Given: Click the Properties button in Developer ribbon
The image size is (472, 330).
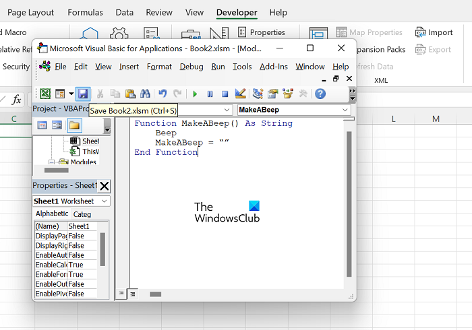Looking at the screenshot, I should [x=262, y=32].
